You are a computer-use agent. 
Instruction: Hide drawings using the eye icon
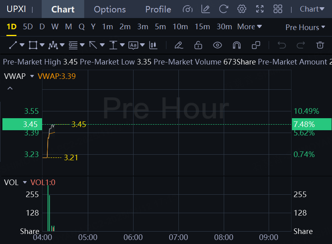click(217, 45)
